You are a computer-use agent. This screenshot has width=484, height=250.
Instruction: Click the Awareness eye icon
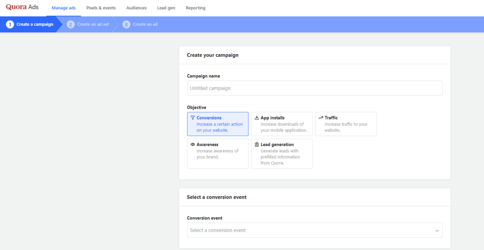(x=193, y=145)
